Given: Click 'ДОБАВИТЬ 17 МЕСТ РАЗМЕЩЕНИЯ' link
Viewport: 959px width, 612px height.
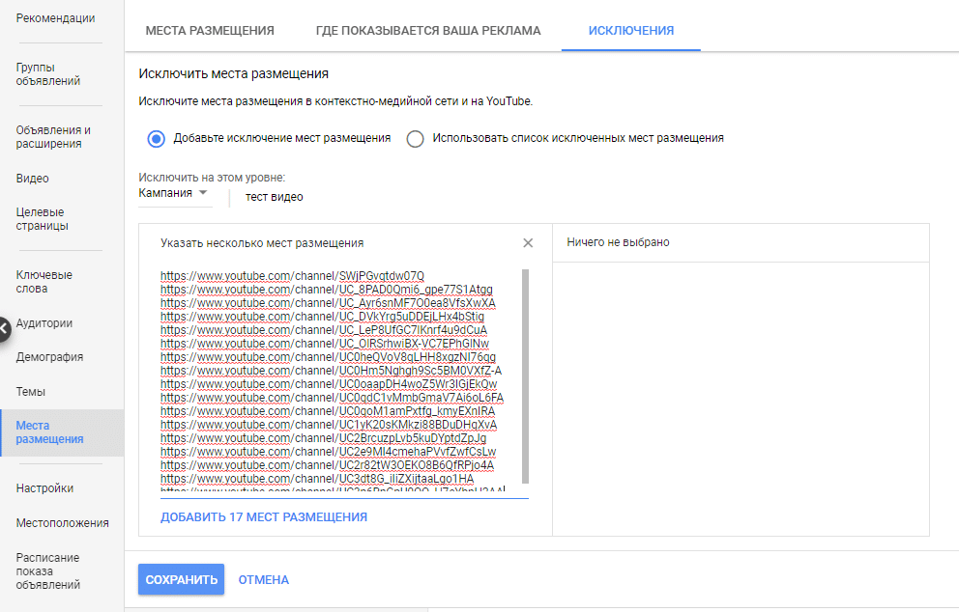Looking at the screenshot, I should click(264, 516).
